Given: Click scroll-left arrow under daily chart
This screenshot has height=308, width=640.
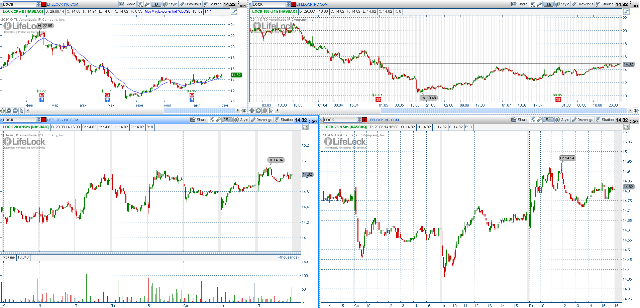Looking at the screenshot, I should pos(28,111).
